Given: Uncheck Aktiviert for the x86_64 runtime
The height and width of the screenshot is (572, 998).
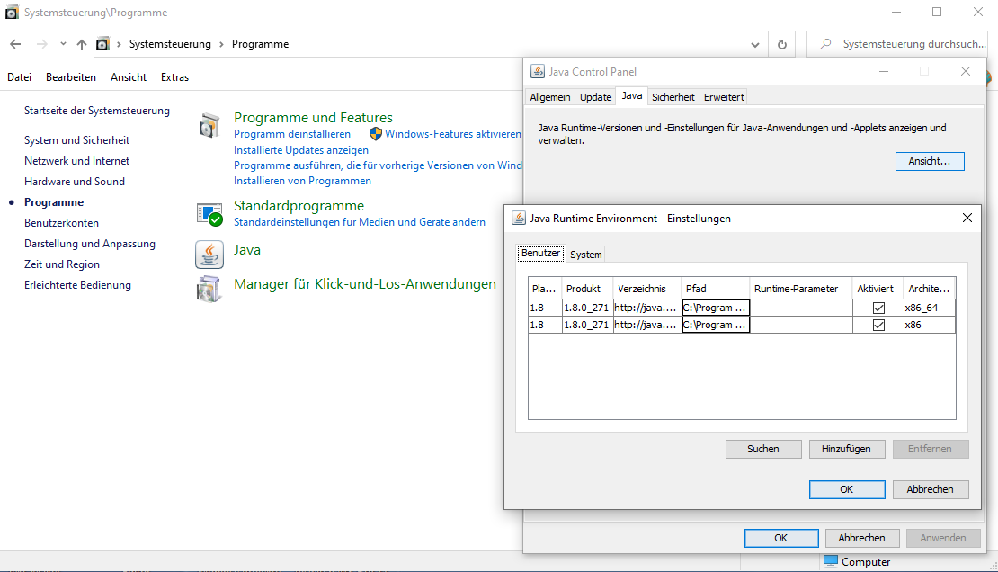Looking at the screenshot, I should (878, 308).
